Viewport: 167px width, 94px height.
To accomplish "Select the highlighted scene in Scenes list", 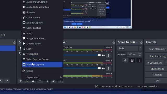I will 8,48.
